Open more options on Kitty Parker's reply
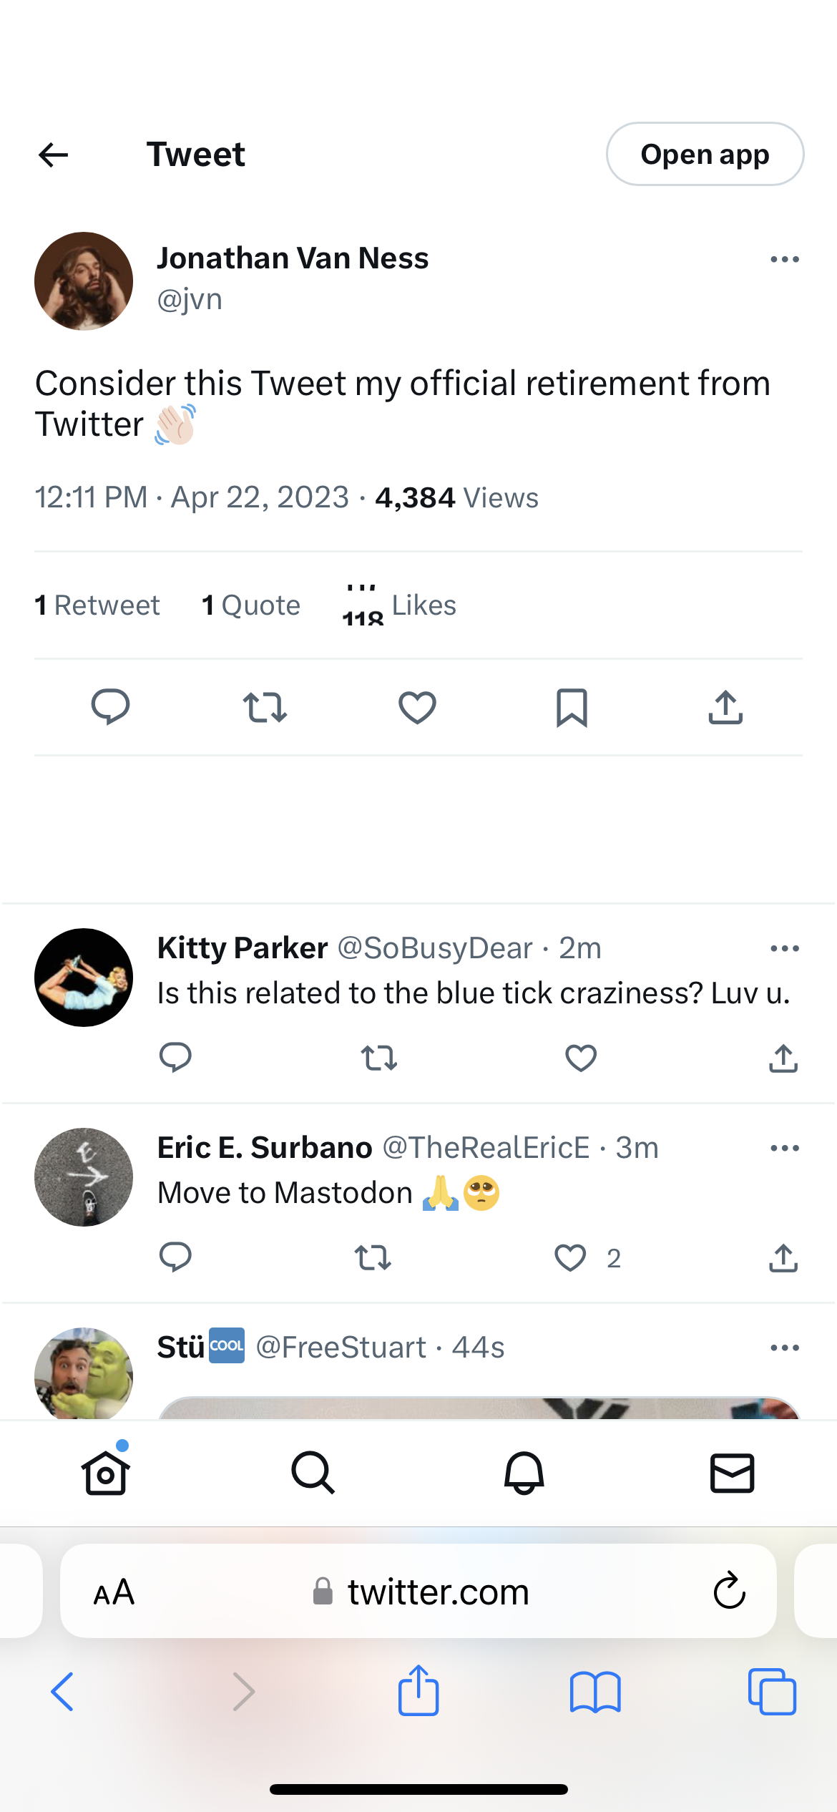Screen dimensions: 837x1812 click(x=784, y=949)
